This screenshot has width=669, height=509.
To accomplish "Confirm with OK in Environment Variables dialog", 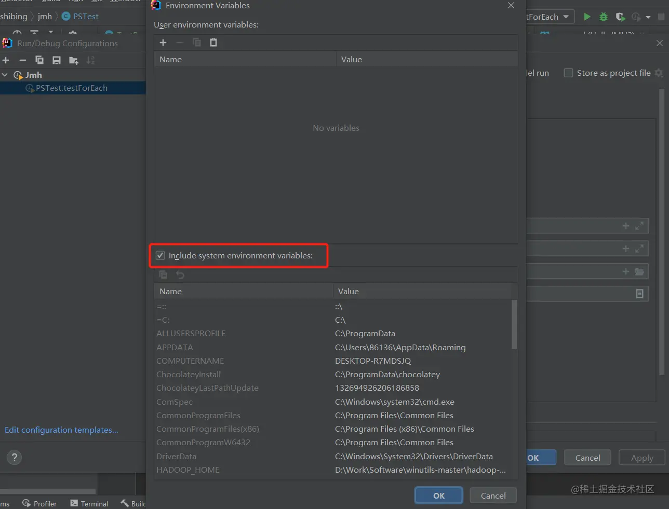I will click(x=438, y=495).
